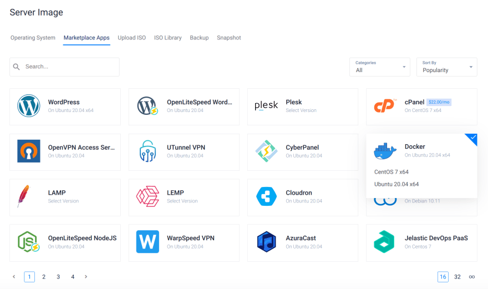Choose CentOS 7 x64 for Docker
The image size is (488, 289).
391,172
